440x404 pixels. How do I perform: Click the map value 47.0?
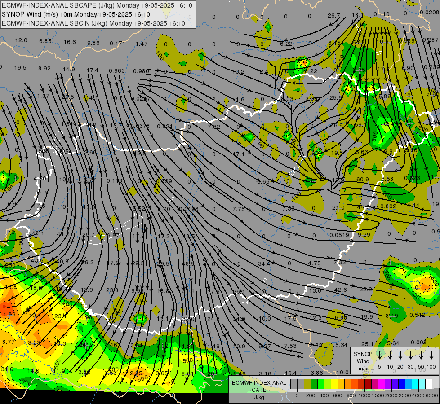pyautogui.click(x=89, y=207)
